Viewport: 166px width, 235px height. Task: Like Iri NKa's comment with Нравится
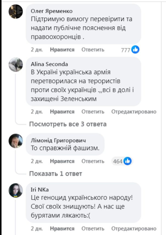click(x=62, y=229)
